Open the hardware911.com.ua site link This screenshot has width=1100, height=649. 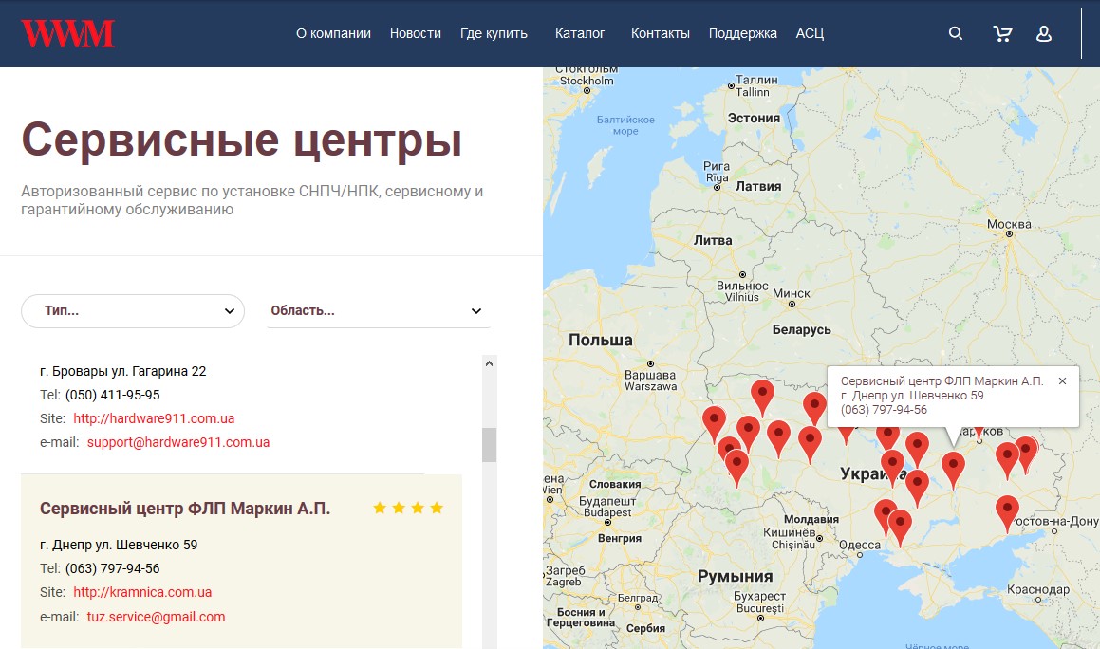click(x=154, y=418)
